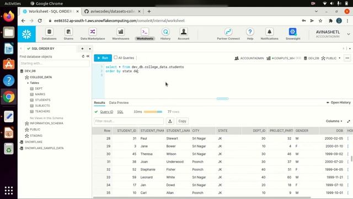Click the COMPUTE_WH warehouse context

(284, 58)
